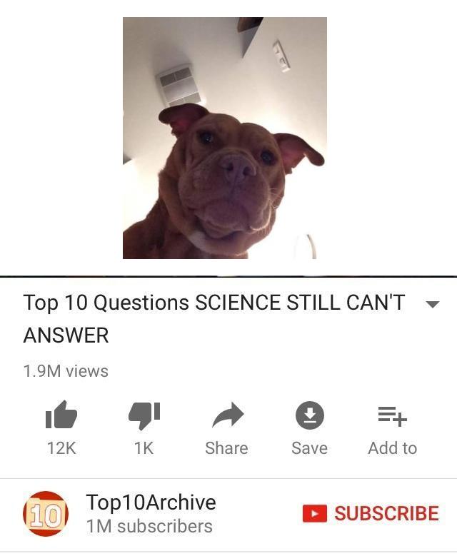457x556 pixels.
Task: Click the video progress bar under player
Action: point(228,276)
